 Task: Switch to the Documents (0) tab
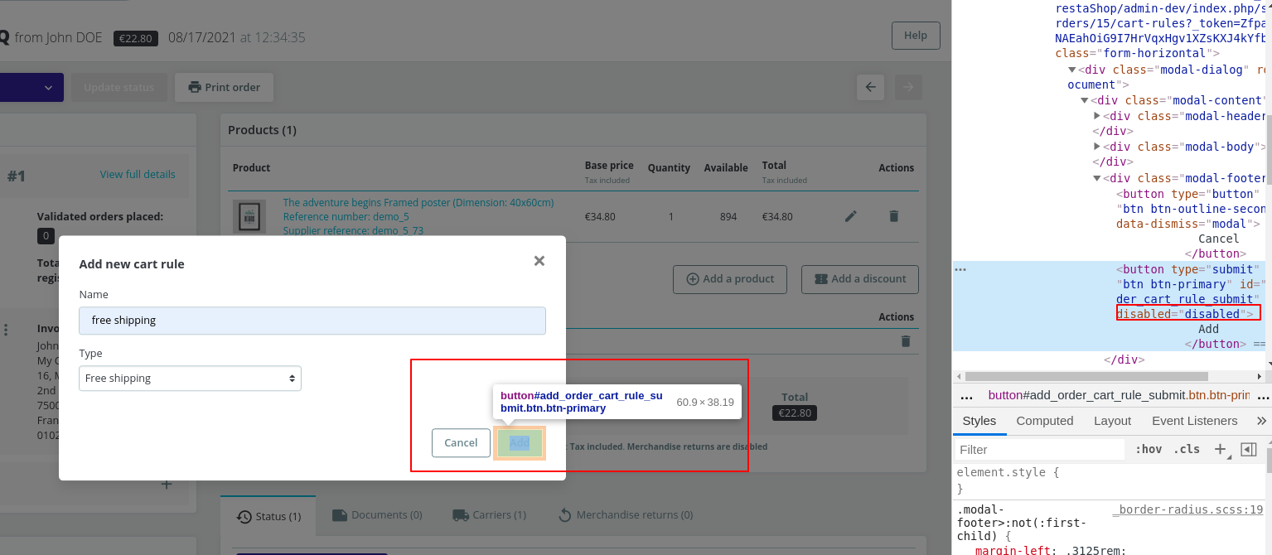pos(377,514)
